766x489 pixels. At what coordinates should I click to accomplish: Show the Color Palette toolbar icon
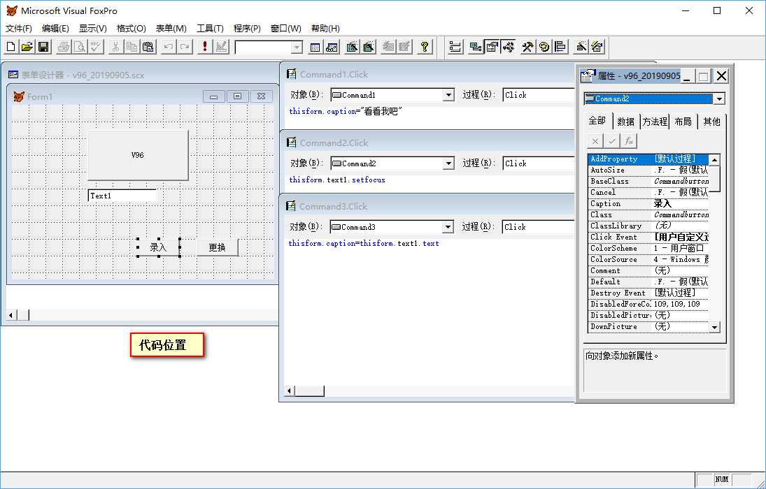(544, 47)
